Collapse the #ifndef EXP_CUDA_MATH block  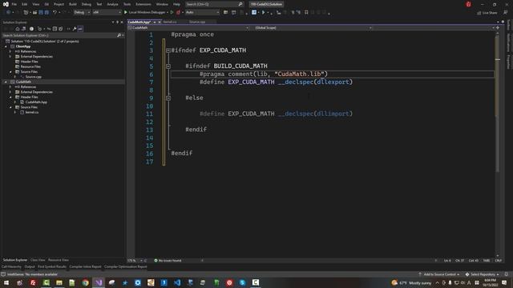[x=168, y=50]
